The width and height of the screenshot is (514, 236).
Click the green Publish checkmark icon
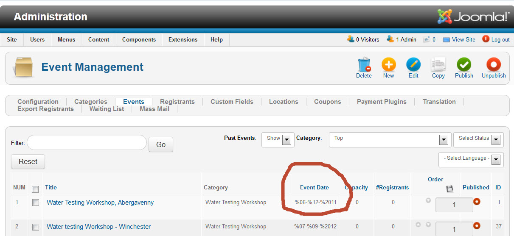[x=464, y=65]
